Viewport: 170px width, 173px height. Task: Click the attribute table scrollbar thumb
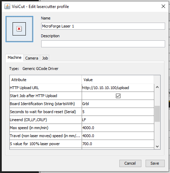157,114
